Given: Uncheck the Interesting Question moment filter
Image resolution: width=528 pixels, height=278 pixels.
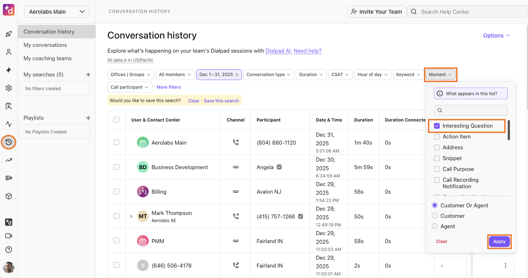Looking at the screenshot, I should tap(437, 125).
